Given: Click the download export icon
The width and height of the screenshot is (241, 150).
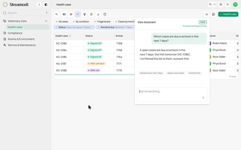Looking at the screenshot, I should point(98,14).
